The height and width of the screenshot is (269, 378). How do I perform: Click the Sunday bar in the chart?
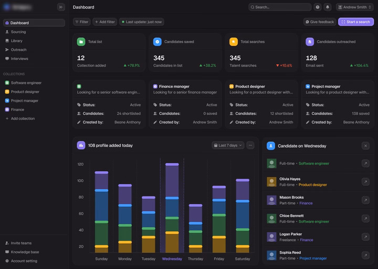[x=101, y=212]
